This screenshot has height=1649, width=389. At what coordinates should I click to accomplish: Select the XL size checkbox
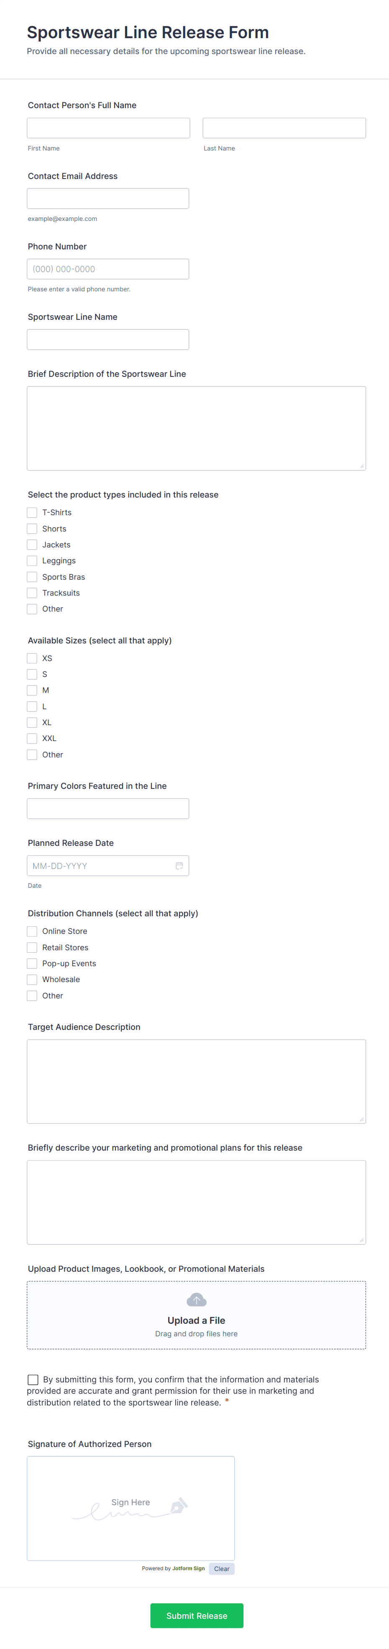point(32,723)
